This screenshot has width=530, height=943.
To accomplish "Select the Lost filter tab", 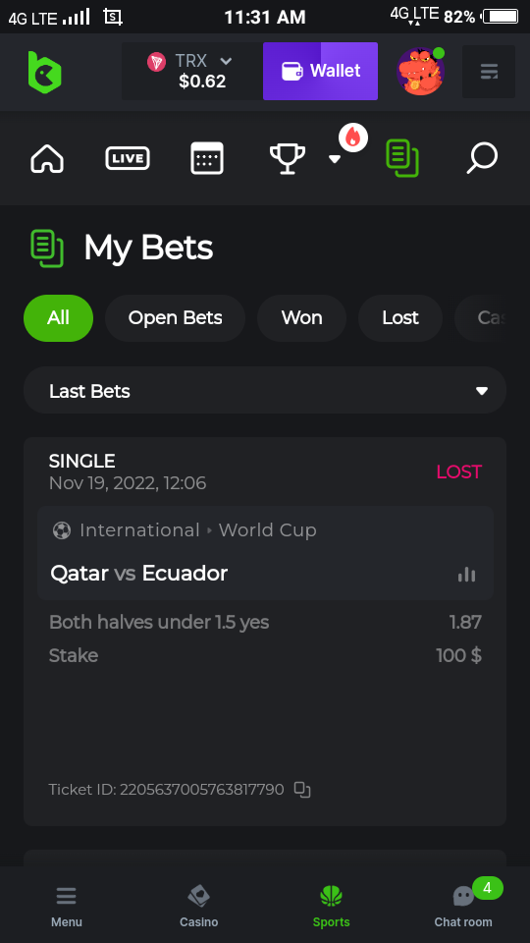I will click(400, 318).
